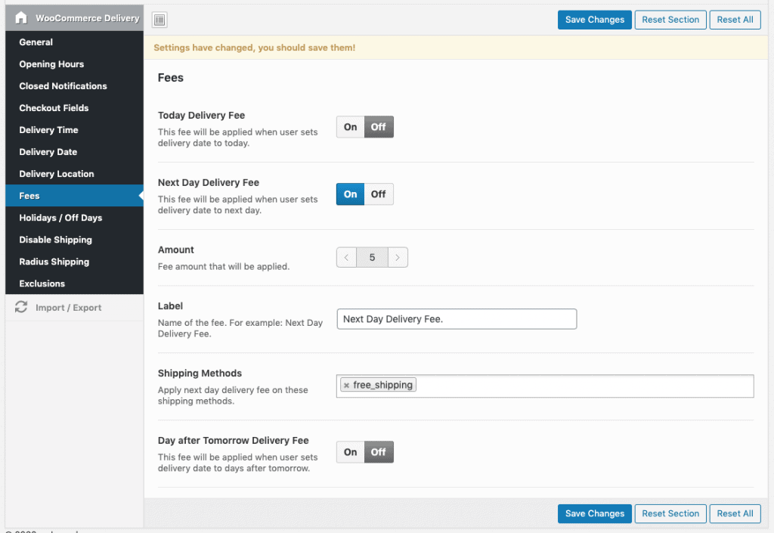
Task: Open the Shipping Methods selection box
Action: pyautogui.click(x=582, y=386)
